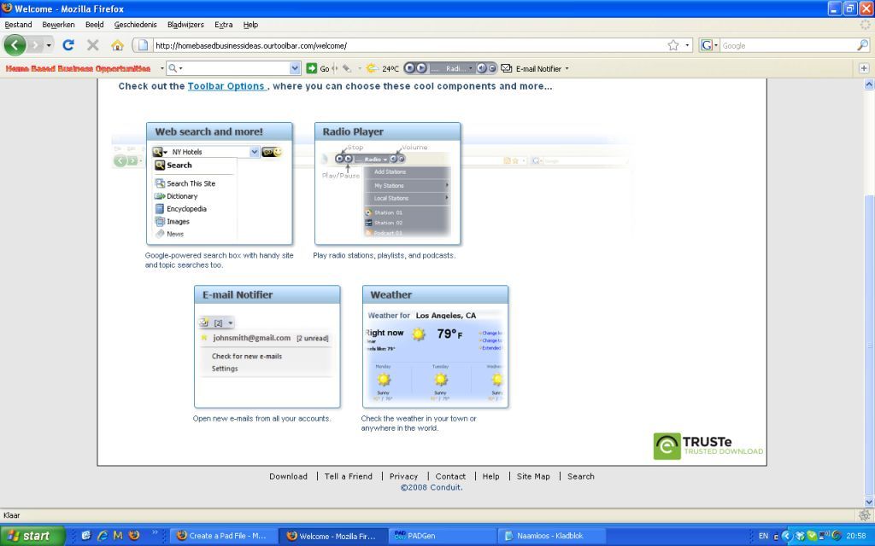875x546 pixels.
Task: Open the Download footer link
Action: coord(289,476)
